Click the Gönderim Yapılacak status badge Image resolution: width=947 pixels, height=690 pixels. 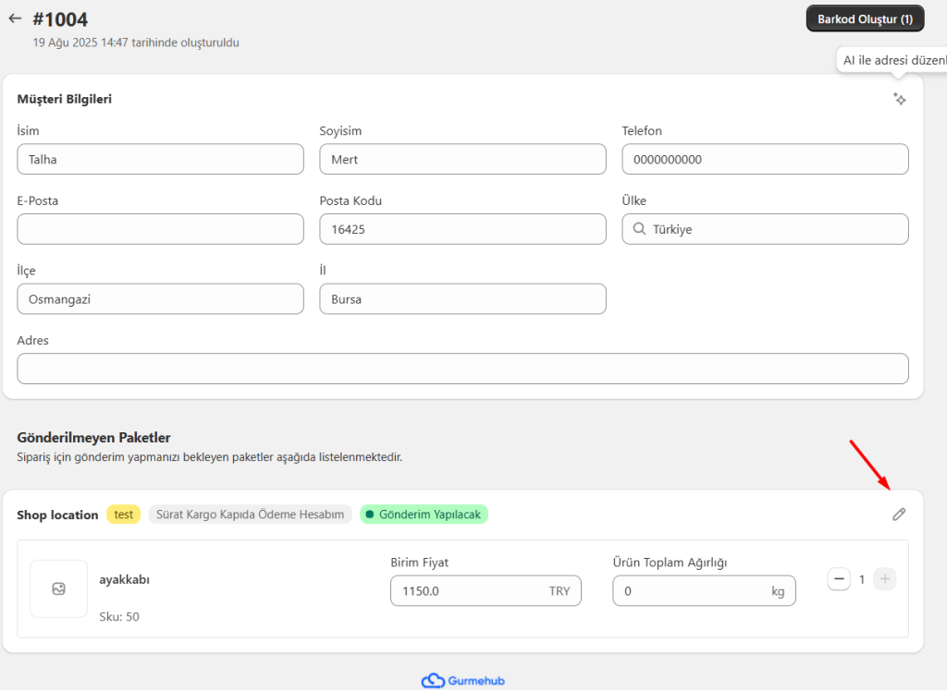(x=424, y=514)
